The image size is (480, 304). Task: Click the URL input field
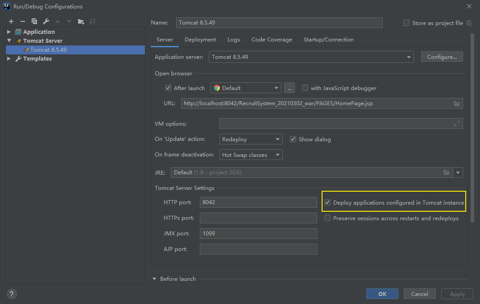pos(322,103)
